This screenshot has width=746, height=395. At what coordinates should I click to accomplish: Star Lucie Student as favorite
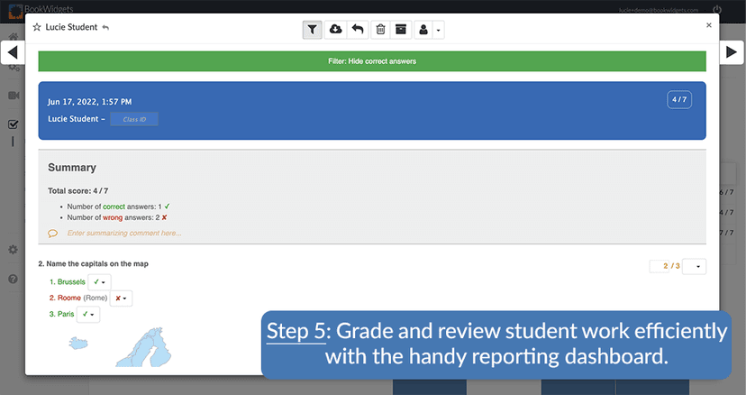tap(37, 28)
